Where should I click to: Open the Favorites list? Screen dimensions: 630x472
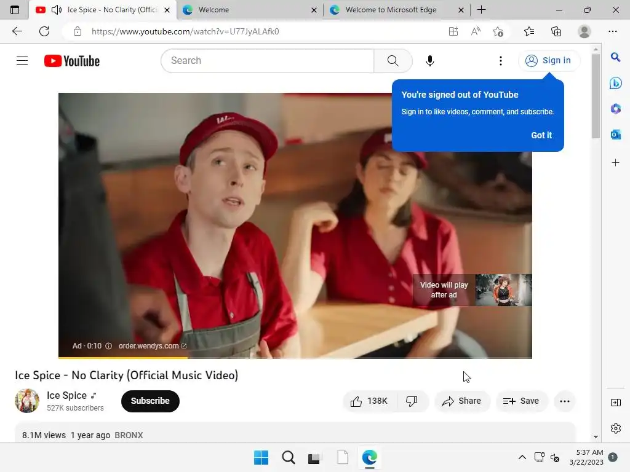(529, 31)
